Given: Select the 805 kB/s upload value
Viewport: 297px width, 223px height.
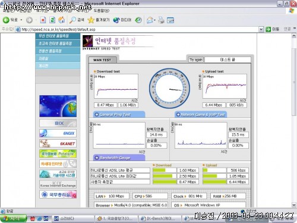Looking at the screenshot, I should tap(236, 105).
